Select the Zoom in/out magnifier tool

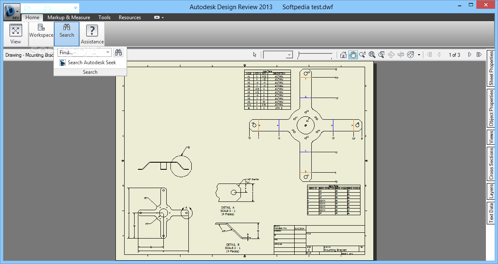tap(363, 55)
